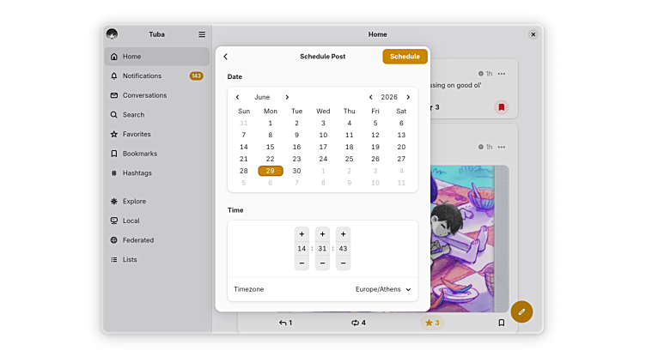Screen dimensions: 646x363
Task: Expand the Europe/Athens timezone dropdown
Action: 383,289
